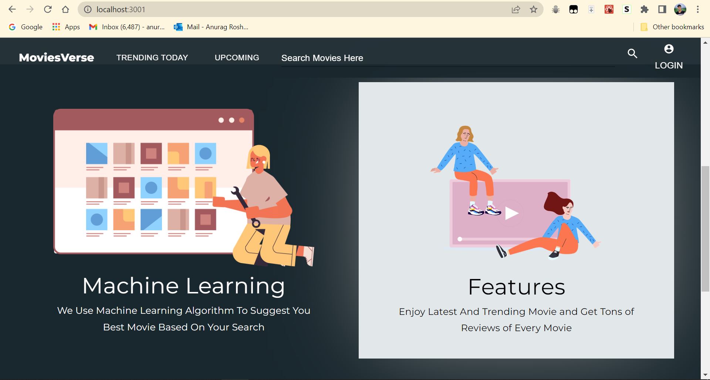Open the Chrome three-dot menu
710x380 pixels.
(698, 9)
